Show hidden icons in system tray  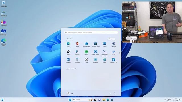click(165, 100)
